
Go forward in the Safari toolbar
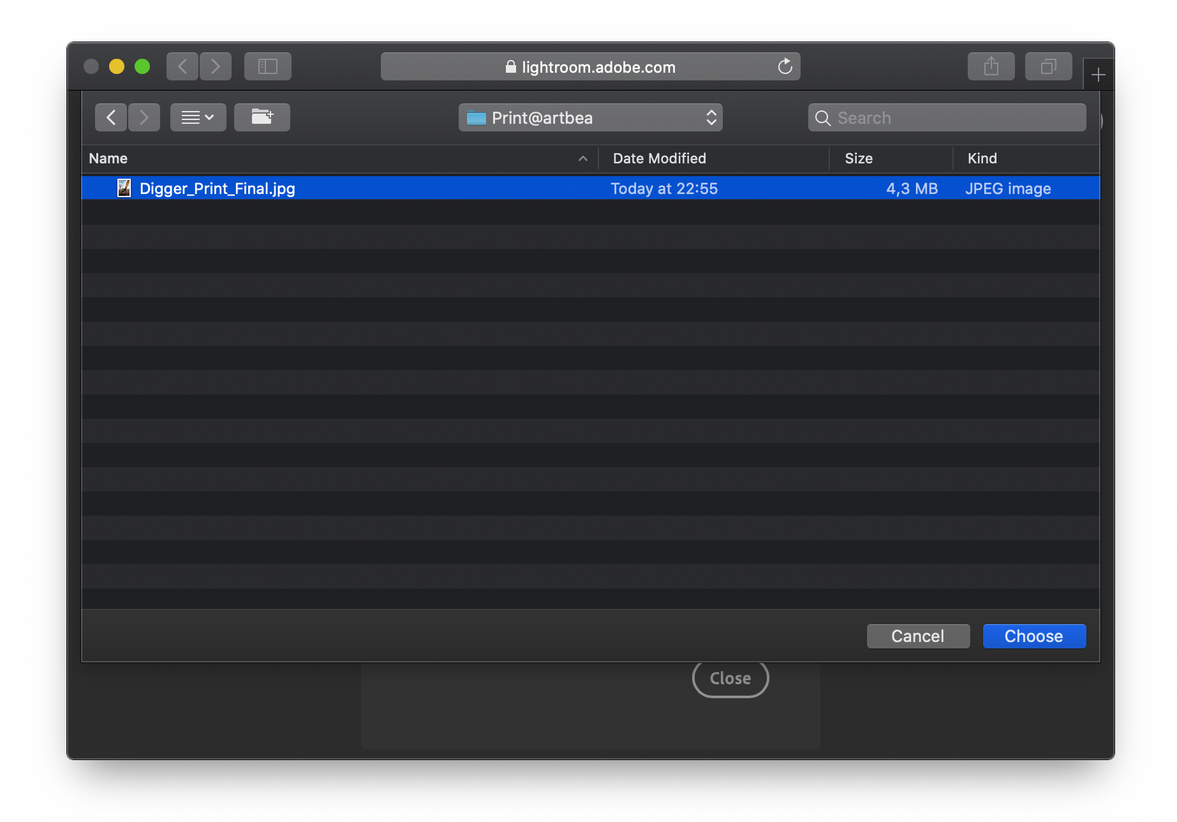(x=216, y=66)
